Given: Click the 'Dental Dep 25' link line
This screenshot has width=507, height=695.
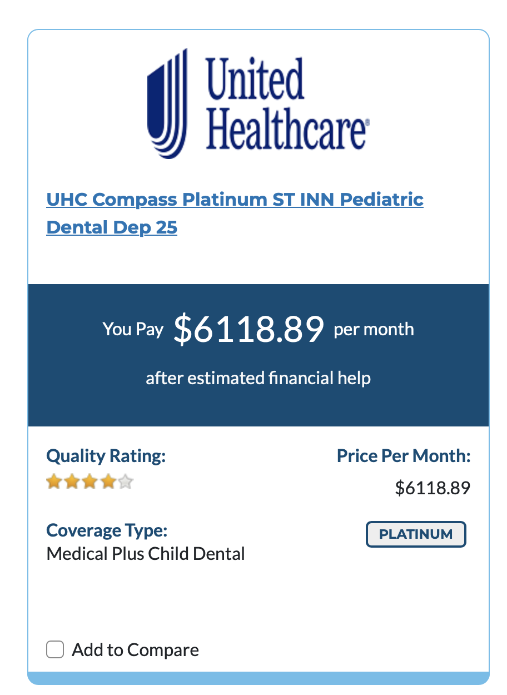Looking at the screenshot, I should coord(112,227).
